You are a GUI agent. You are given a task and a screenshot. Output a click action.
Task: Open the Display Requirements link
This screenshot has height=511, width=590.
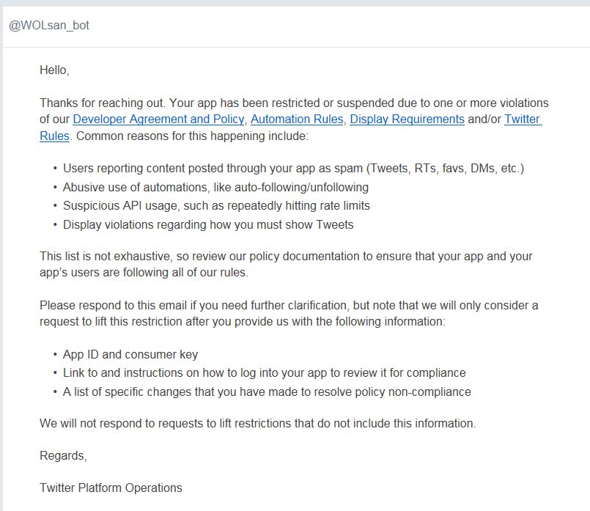407,119
